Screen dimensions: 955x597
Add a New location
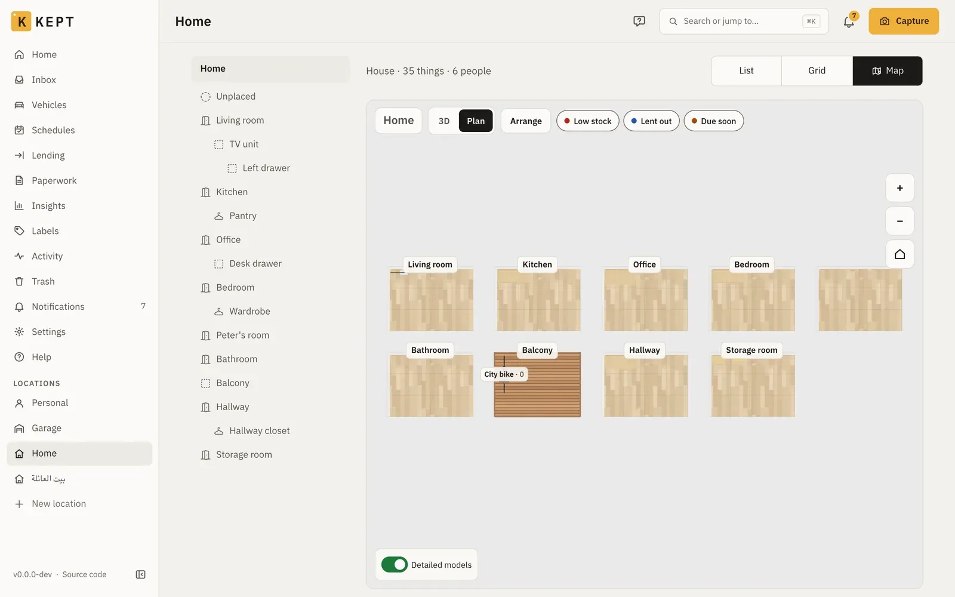pos(79,504)
